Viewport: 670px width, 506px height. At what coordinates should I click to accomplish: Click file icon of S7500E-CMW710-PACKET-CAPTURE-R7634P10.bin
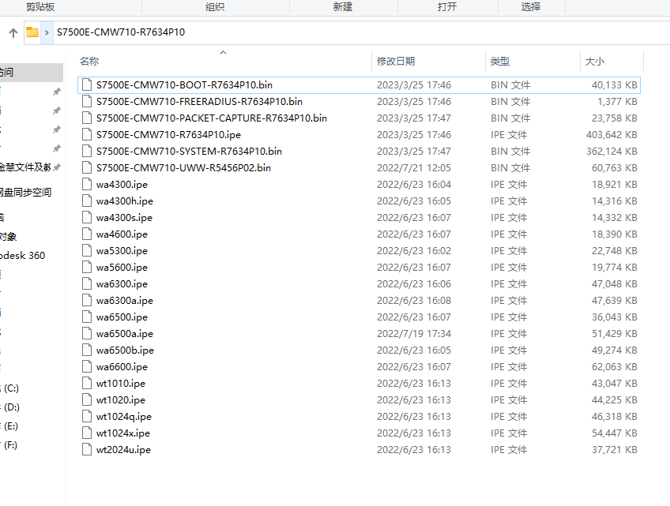(87, 118)
